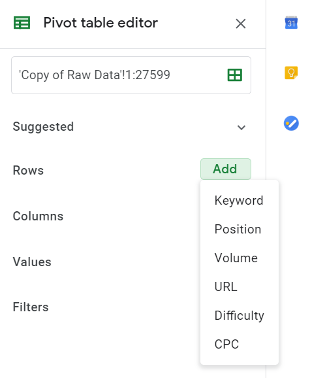This screenshot has width=310, height=378.
Task: Pick Difficulty from the field list
Action: point(240,315)
